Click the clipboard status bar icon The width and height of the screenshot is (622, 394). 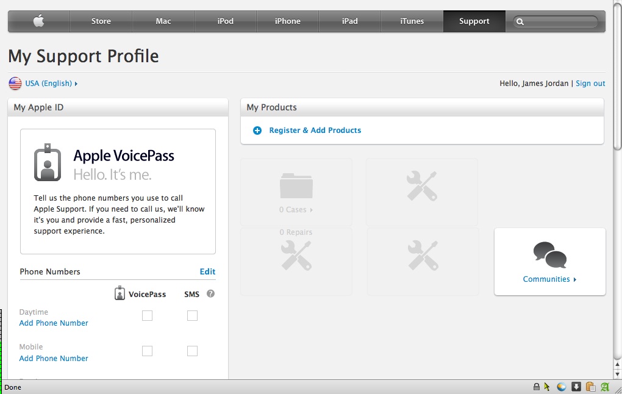pos(590,387)
